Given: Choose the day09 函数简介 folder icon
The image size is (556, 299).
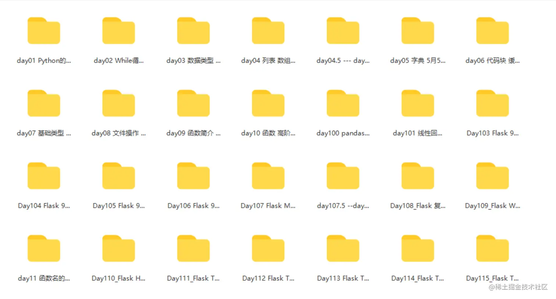Looking at the screenshot, I should 193,103.
